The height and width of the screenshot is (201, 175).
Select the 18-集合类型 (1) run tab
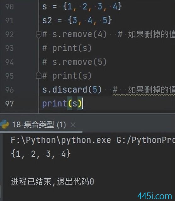[39, 124]
